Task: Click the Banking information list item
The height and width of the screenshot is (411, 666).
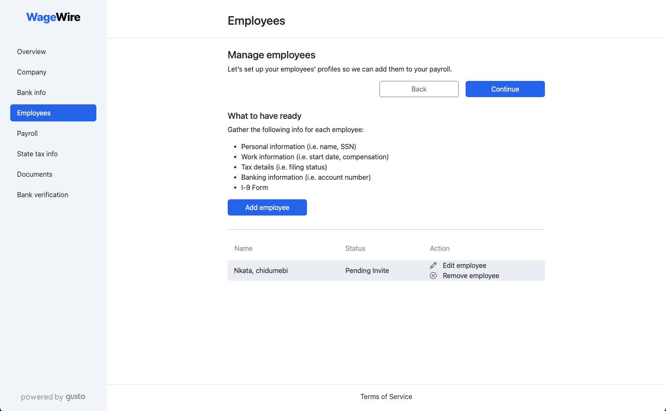Action: 306,177
